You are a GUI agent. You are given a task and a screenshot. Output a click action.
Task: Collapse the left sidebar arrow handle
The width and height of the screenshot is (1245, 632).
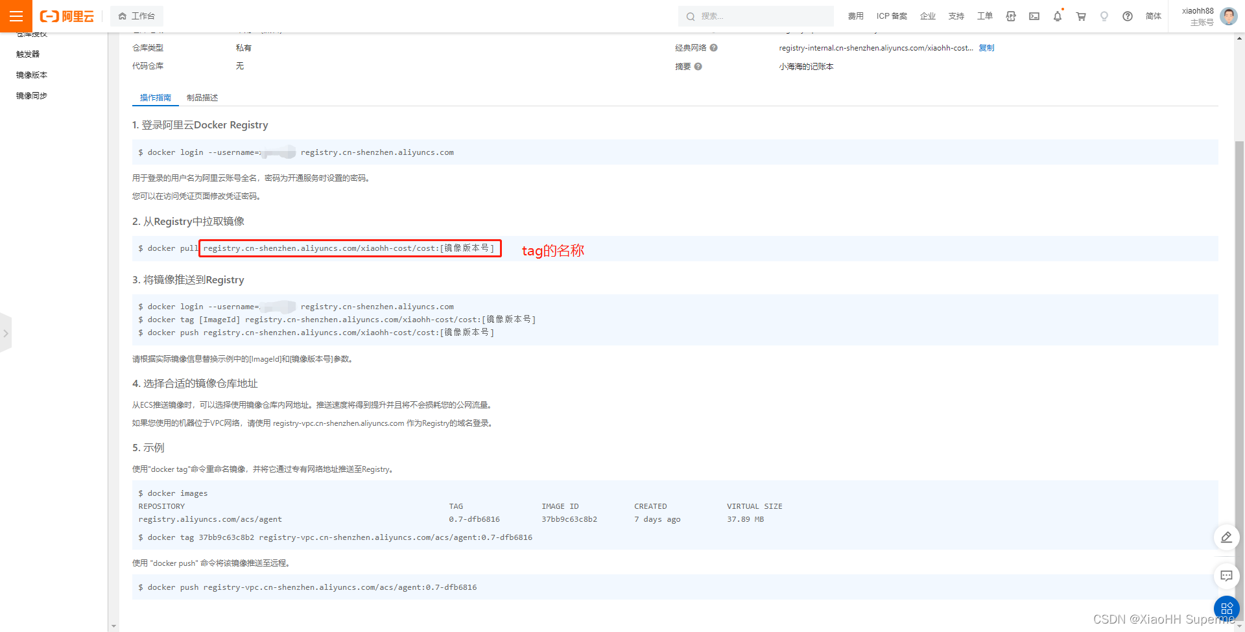(x=6, y=333)
